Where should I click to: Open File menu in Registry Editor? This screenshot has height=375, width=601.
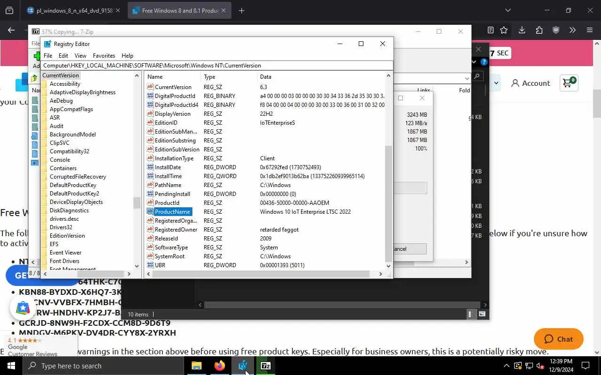pos(48,55)
